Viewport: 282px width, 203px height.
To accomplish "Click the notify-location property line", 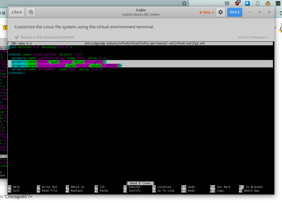I will 59,58.
